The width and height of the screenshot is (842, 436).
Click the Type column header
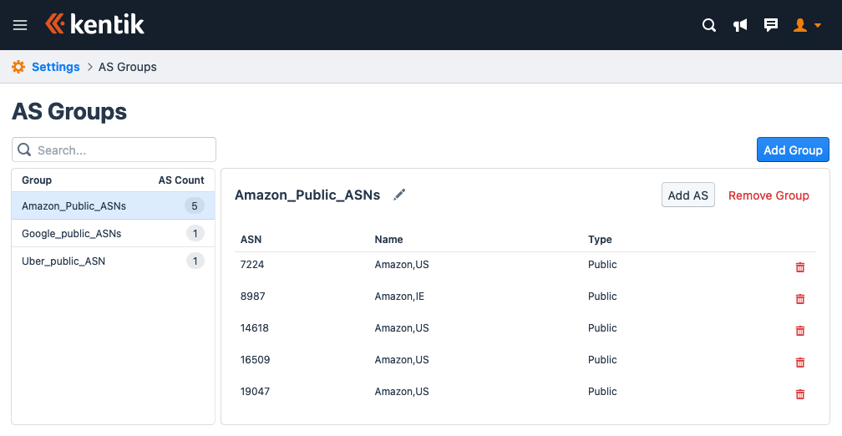[600, 240]
